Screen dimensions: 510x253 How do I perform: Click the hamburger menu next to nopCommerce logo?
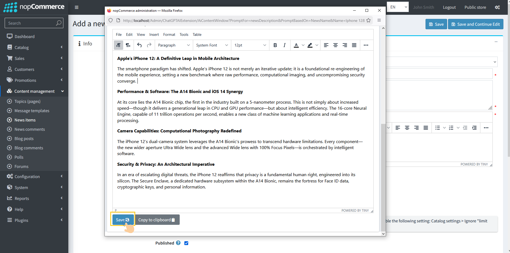77,7
